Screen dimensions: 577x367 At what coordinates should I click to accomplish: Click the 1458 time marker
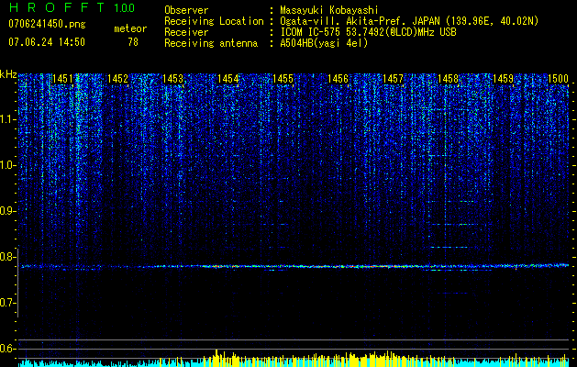tap(449, 79)
